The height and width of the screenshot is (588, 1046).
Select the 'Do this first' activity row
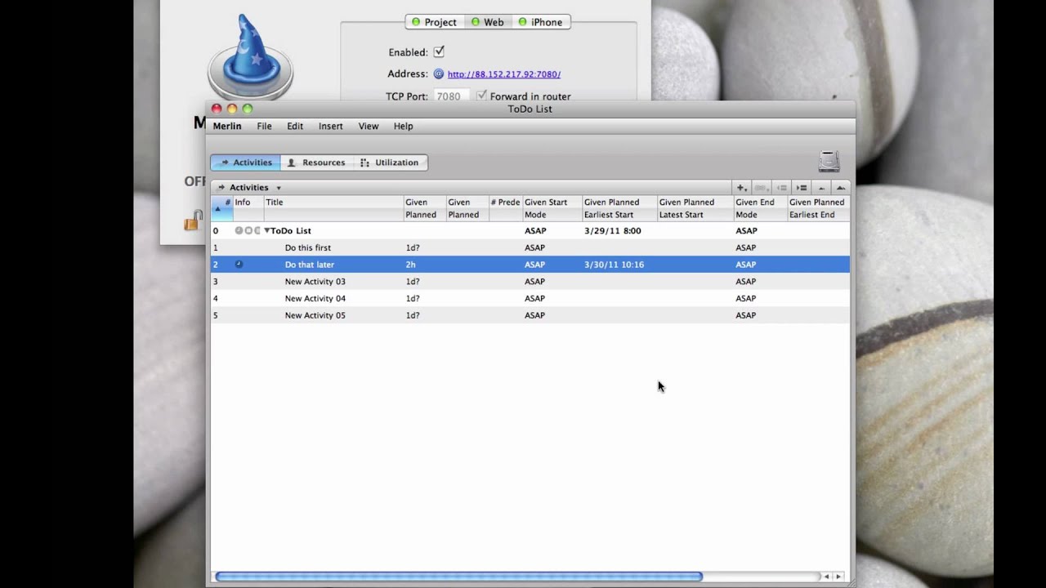pos(530,247)
